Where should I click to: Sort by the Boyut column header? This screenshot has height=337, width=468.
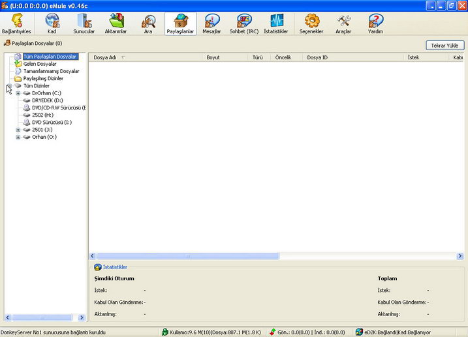225,57
